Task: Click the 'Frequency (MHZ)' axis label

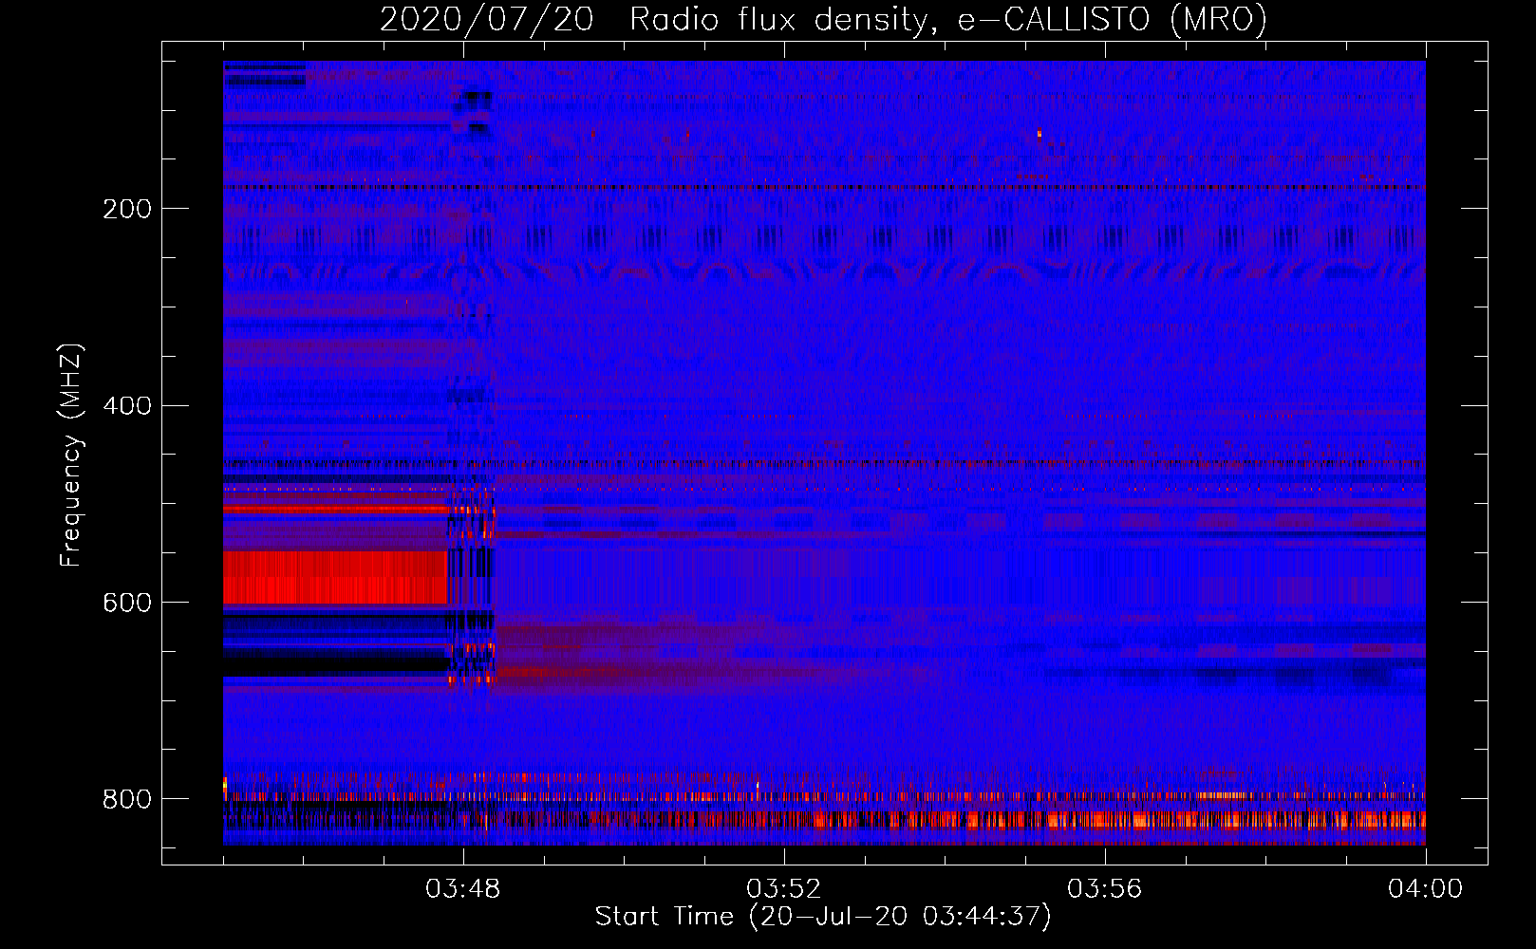Action: coord(70,456)
